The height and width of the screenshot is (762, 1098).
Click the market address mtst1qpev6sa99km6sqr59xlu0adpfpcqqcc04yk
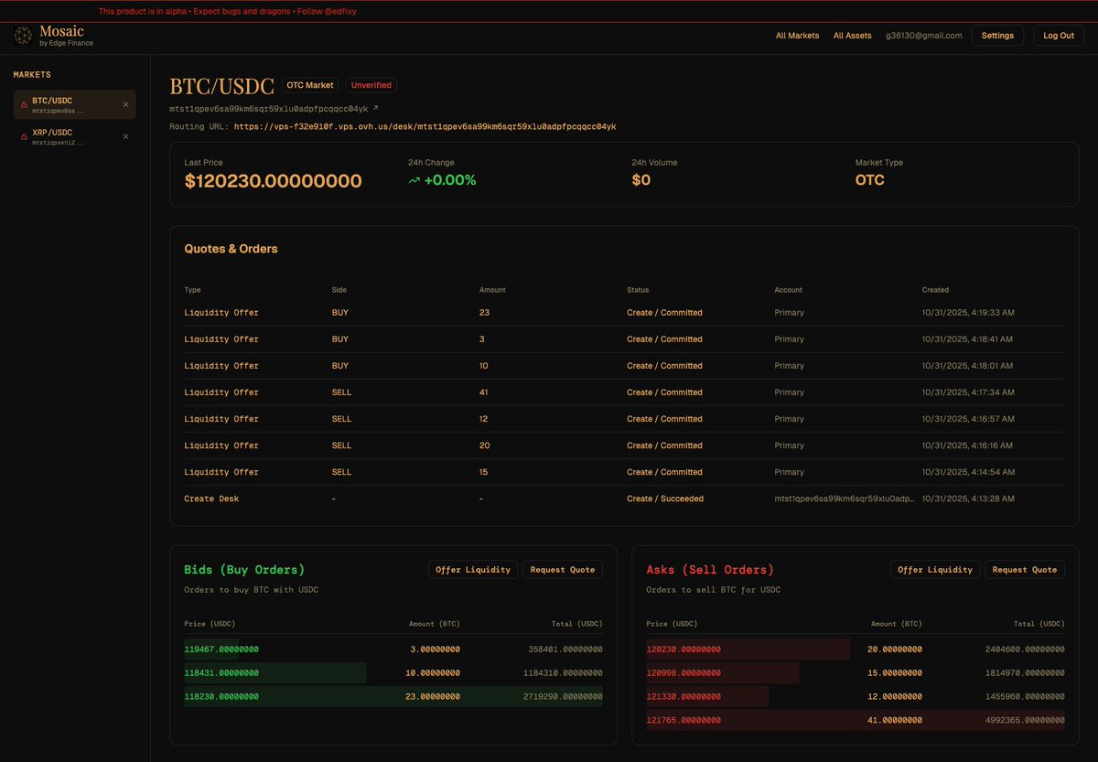point(268,108)
